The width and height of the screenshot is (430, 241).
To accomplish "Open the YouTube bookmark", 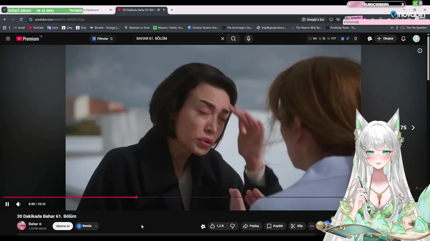I will coord(36,28).
